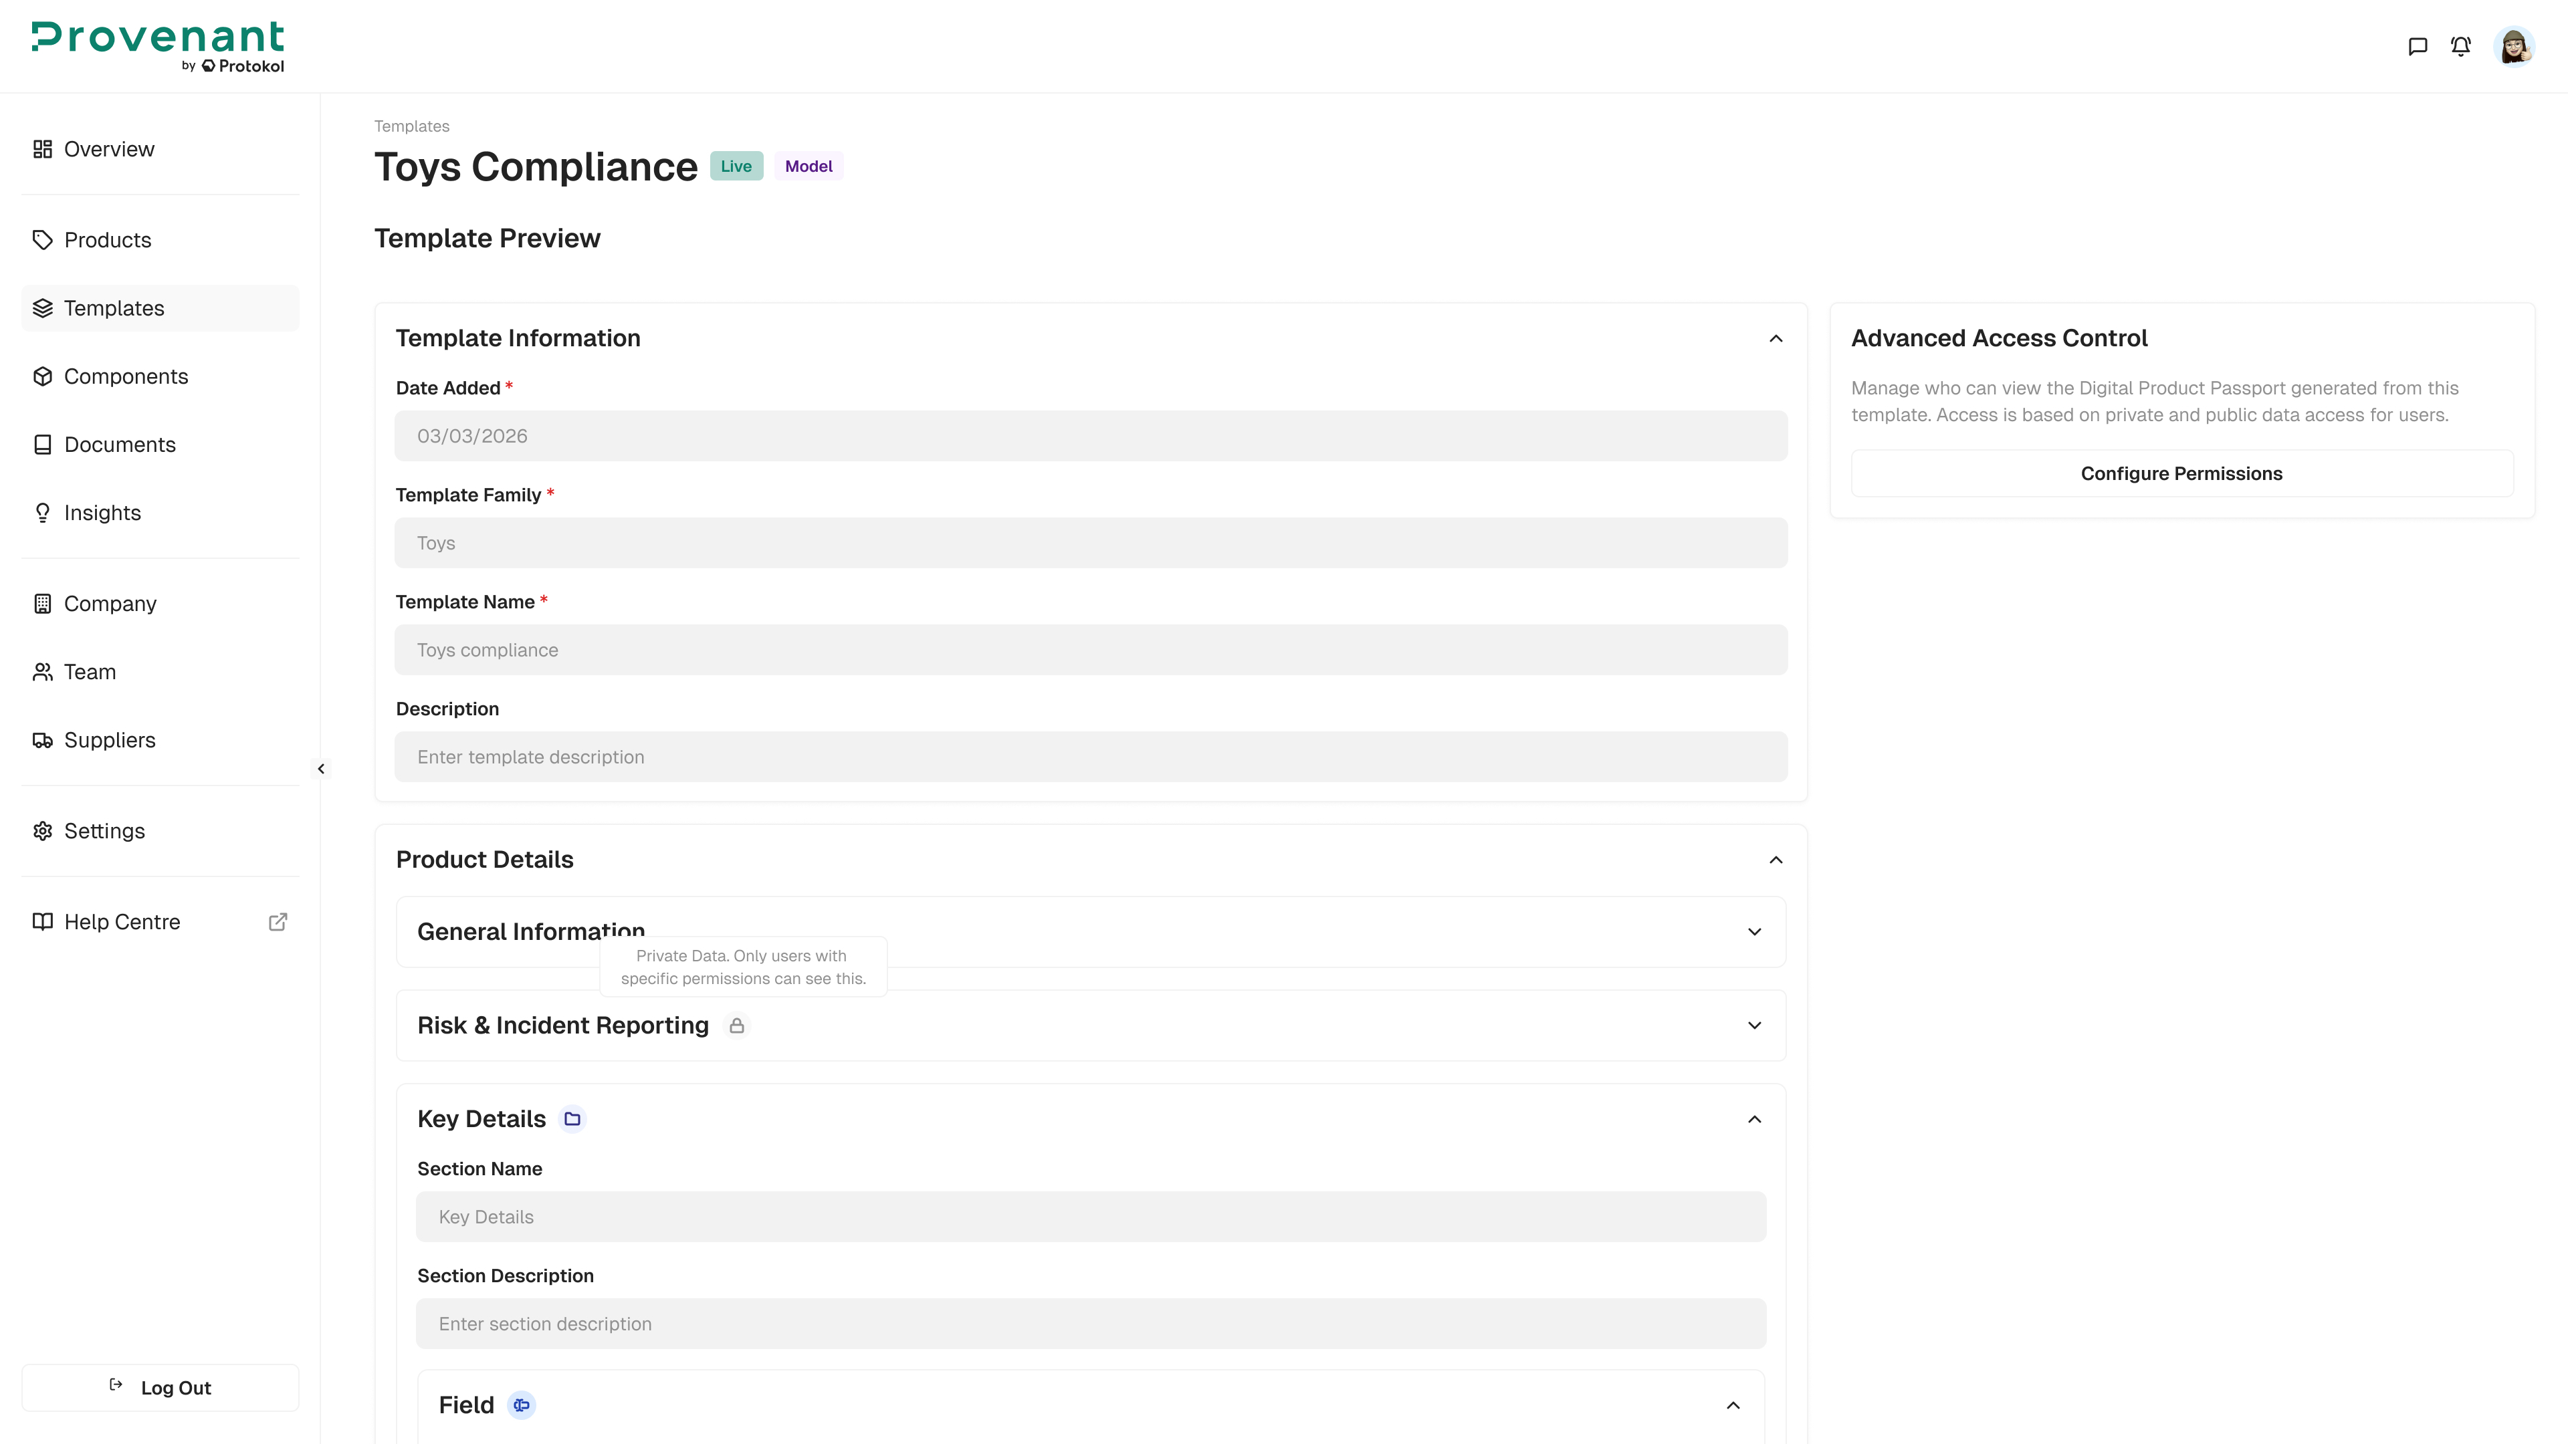This screenshot has height=1444, width=2568.
Task: Click the Products tag icon
Action: click(42, 240)
